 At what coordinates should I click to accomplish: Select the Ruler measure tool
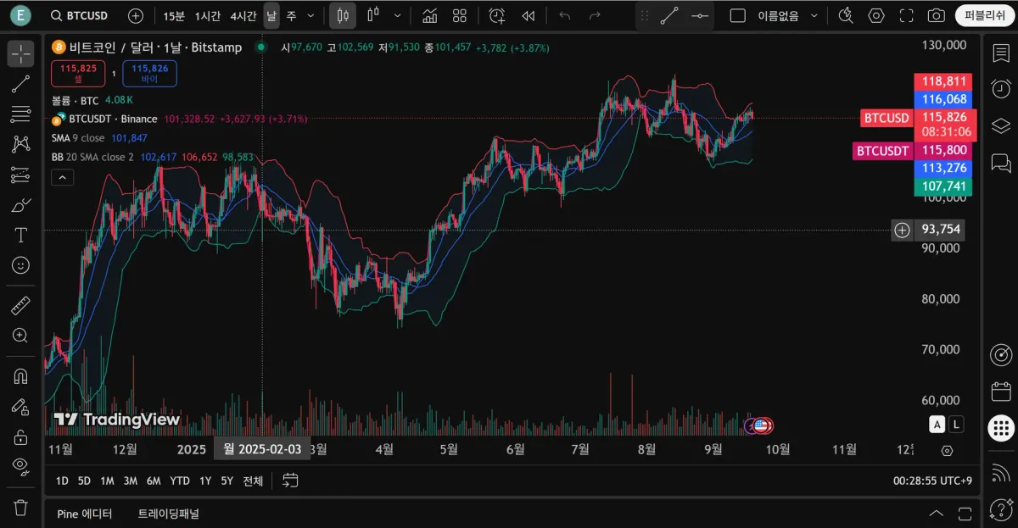pos(20,306)
